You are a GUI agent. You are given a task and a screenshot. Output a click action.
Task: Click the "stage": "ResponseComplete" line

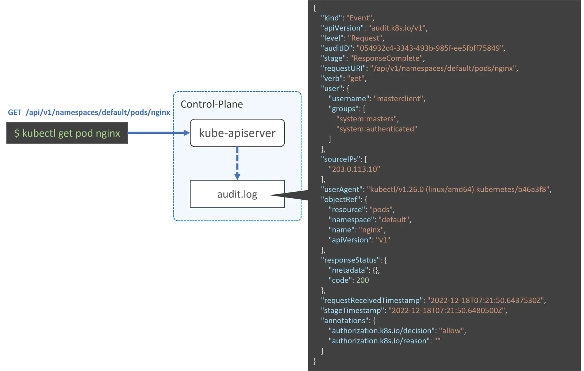[x=373, y=58]
